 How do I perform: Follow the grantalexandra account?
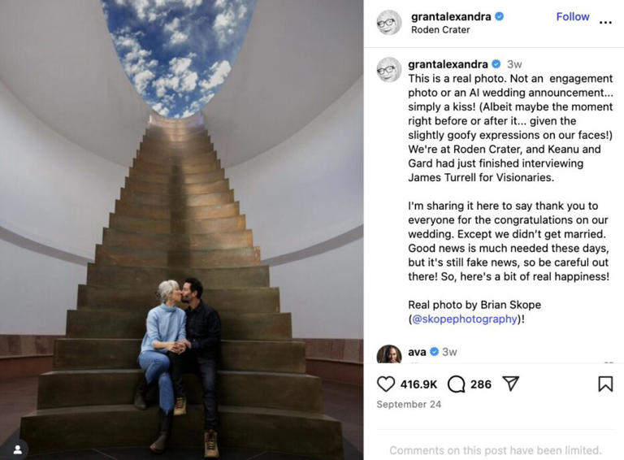coord(572,17)
